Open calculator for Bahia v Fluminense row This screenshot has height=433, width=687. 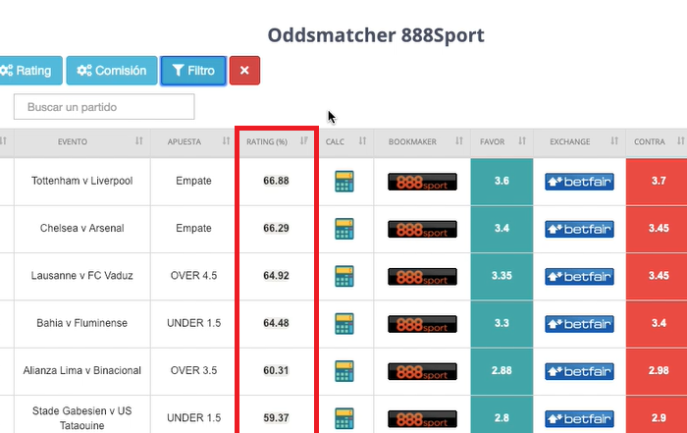(x=343, y=323)
